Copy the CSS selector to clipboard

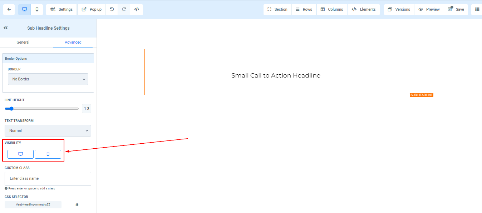[77, 205]
